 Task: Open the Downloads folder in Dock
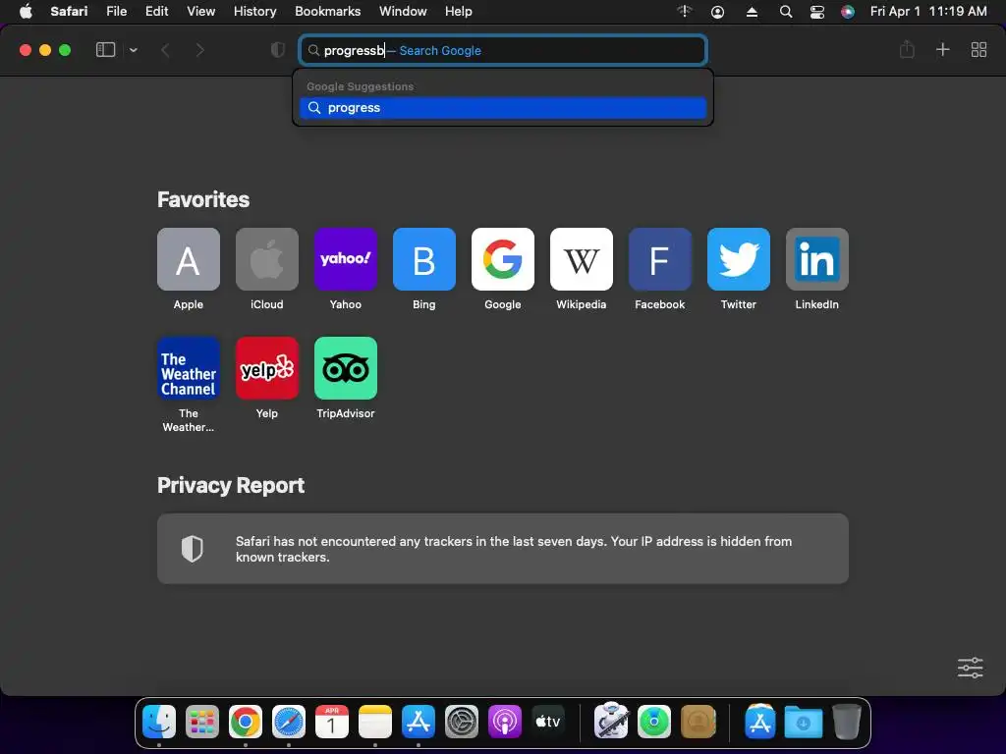click(x=804, y=722)
